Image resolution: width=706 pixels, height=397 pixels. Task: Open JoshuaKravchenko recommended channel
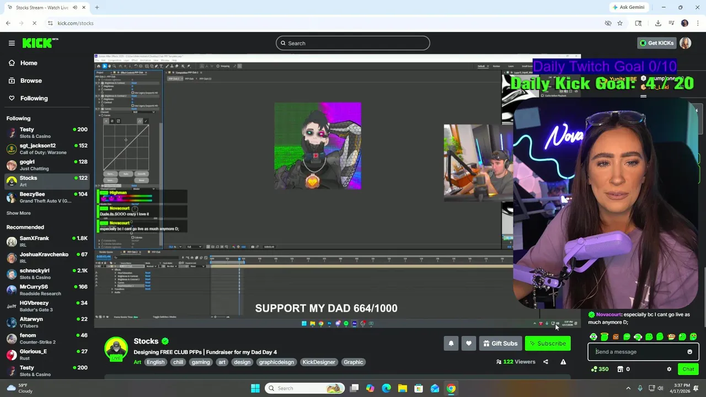[x=47, y=257]
